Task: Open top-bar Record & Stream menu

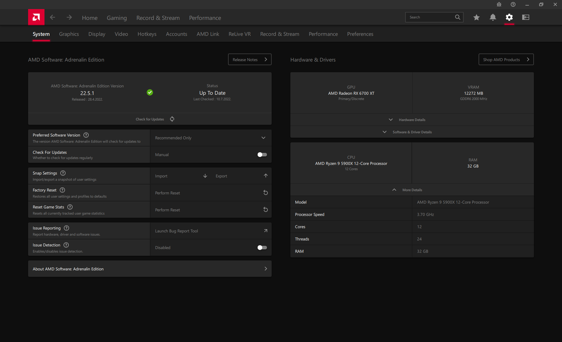Action: pyautogui.click(x=158, y=18)
